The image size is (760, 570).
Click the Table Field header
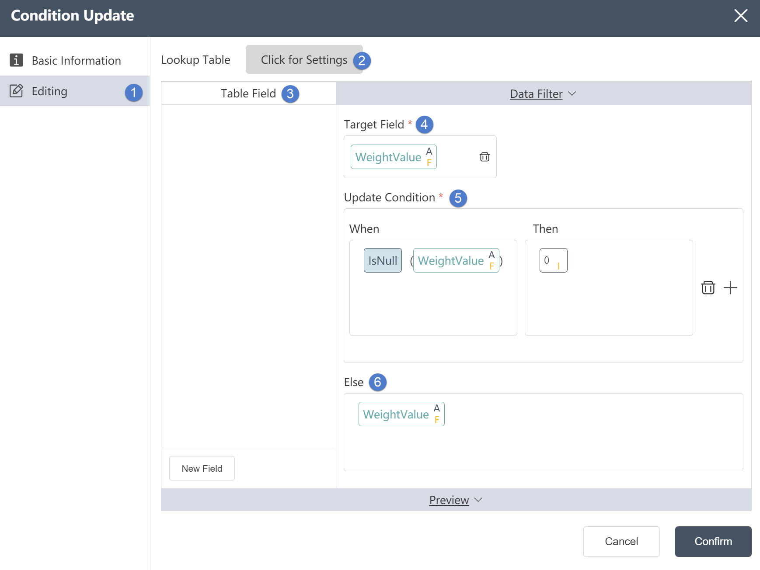248,93
